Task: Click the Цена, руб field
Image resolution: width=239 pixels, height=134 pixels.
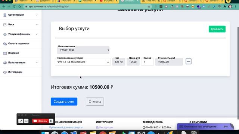Action: coord(133,62)
